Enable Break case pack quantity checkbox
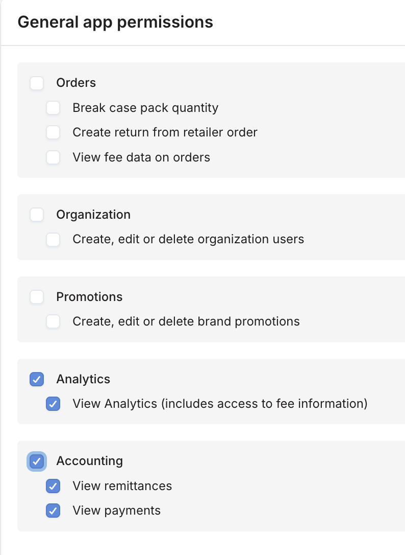405x555 pixels. (53, 108)
